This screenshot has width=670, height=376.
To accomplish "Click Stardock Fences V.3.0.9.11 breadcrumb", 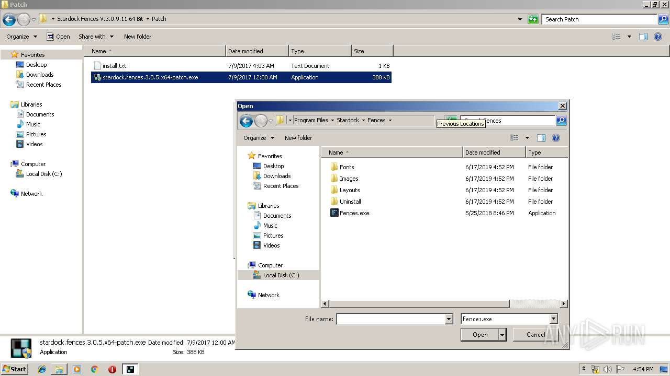I will [100, 19].
